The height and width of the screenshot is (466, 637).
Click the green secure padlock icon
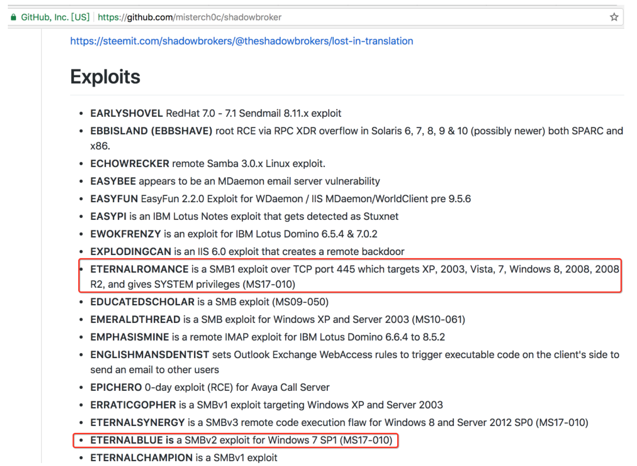pyautogui.click(x=14, y=17)
